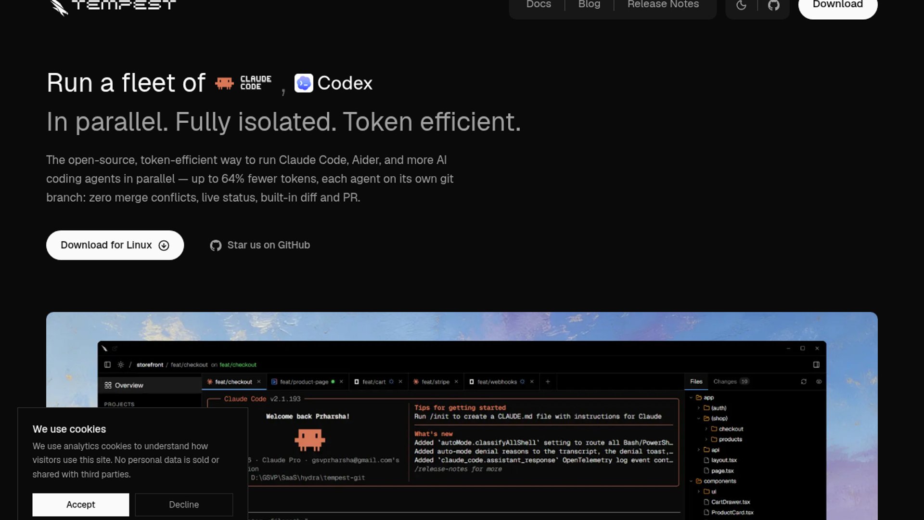Open the Docs page
This screenshot has height=520, width=924.
tap(539, 4)
